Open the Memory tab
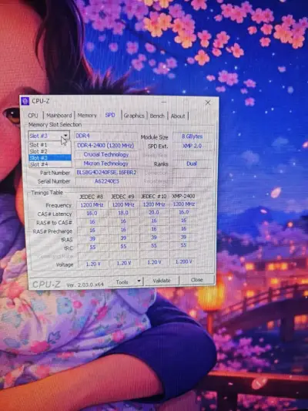The width and height of the screenshot is (308, 411). point(87,116)
